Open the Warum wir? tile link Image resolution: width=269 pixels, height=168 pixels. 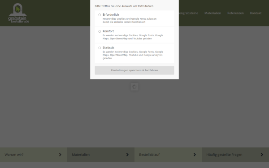(x=34, y=155)
